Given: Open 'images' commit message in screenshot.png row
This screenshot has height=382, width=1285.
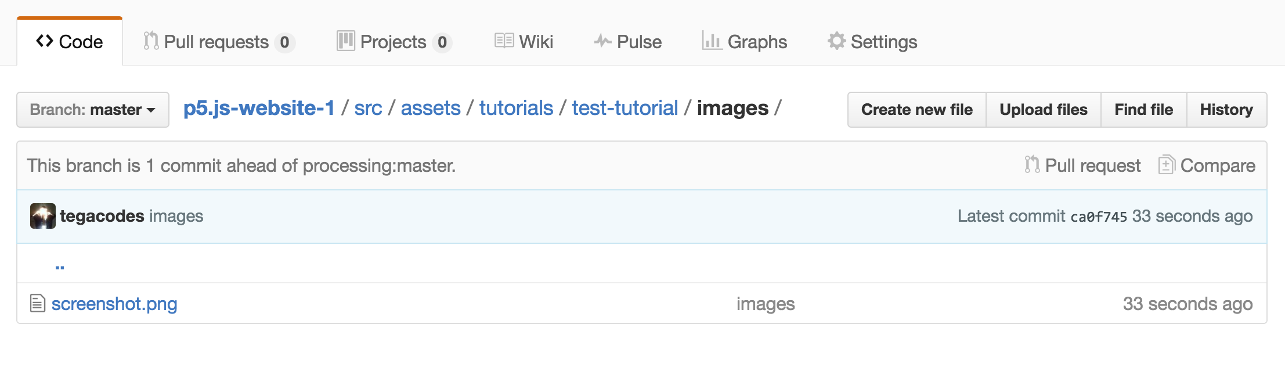Looking at the screenshot, I should click(766, 304).
